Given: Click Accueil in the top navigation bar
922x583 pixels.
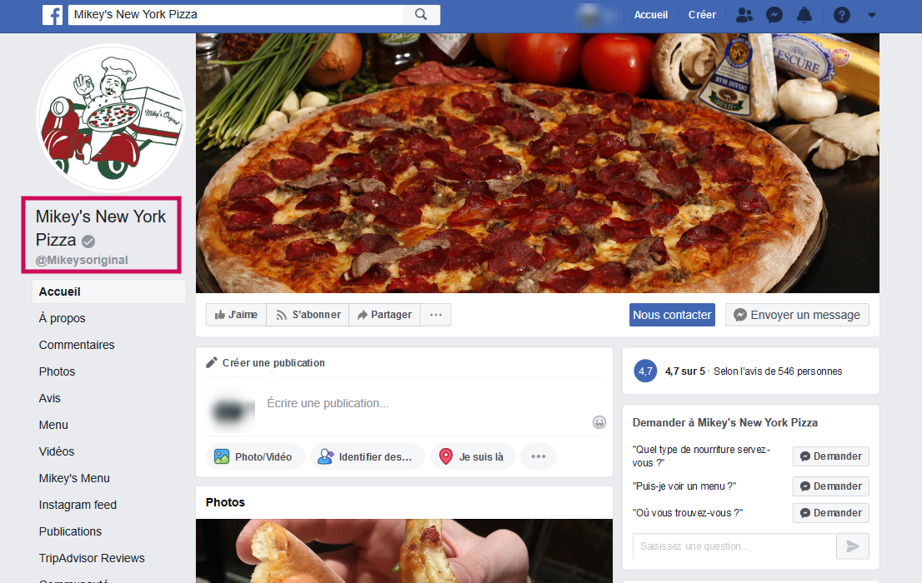Looking at the screenshot, I should click(x=651, y=15).
